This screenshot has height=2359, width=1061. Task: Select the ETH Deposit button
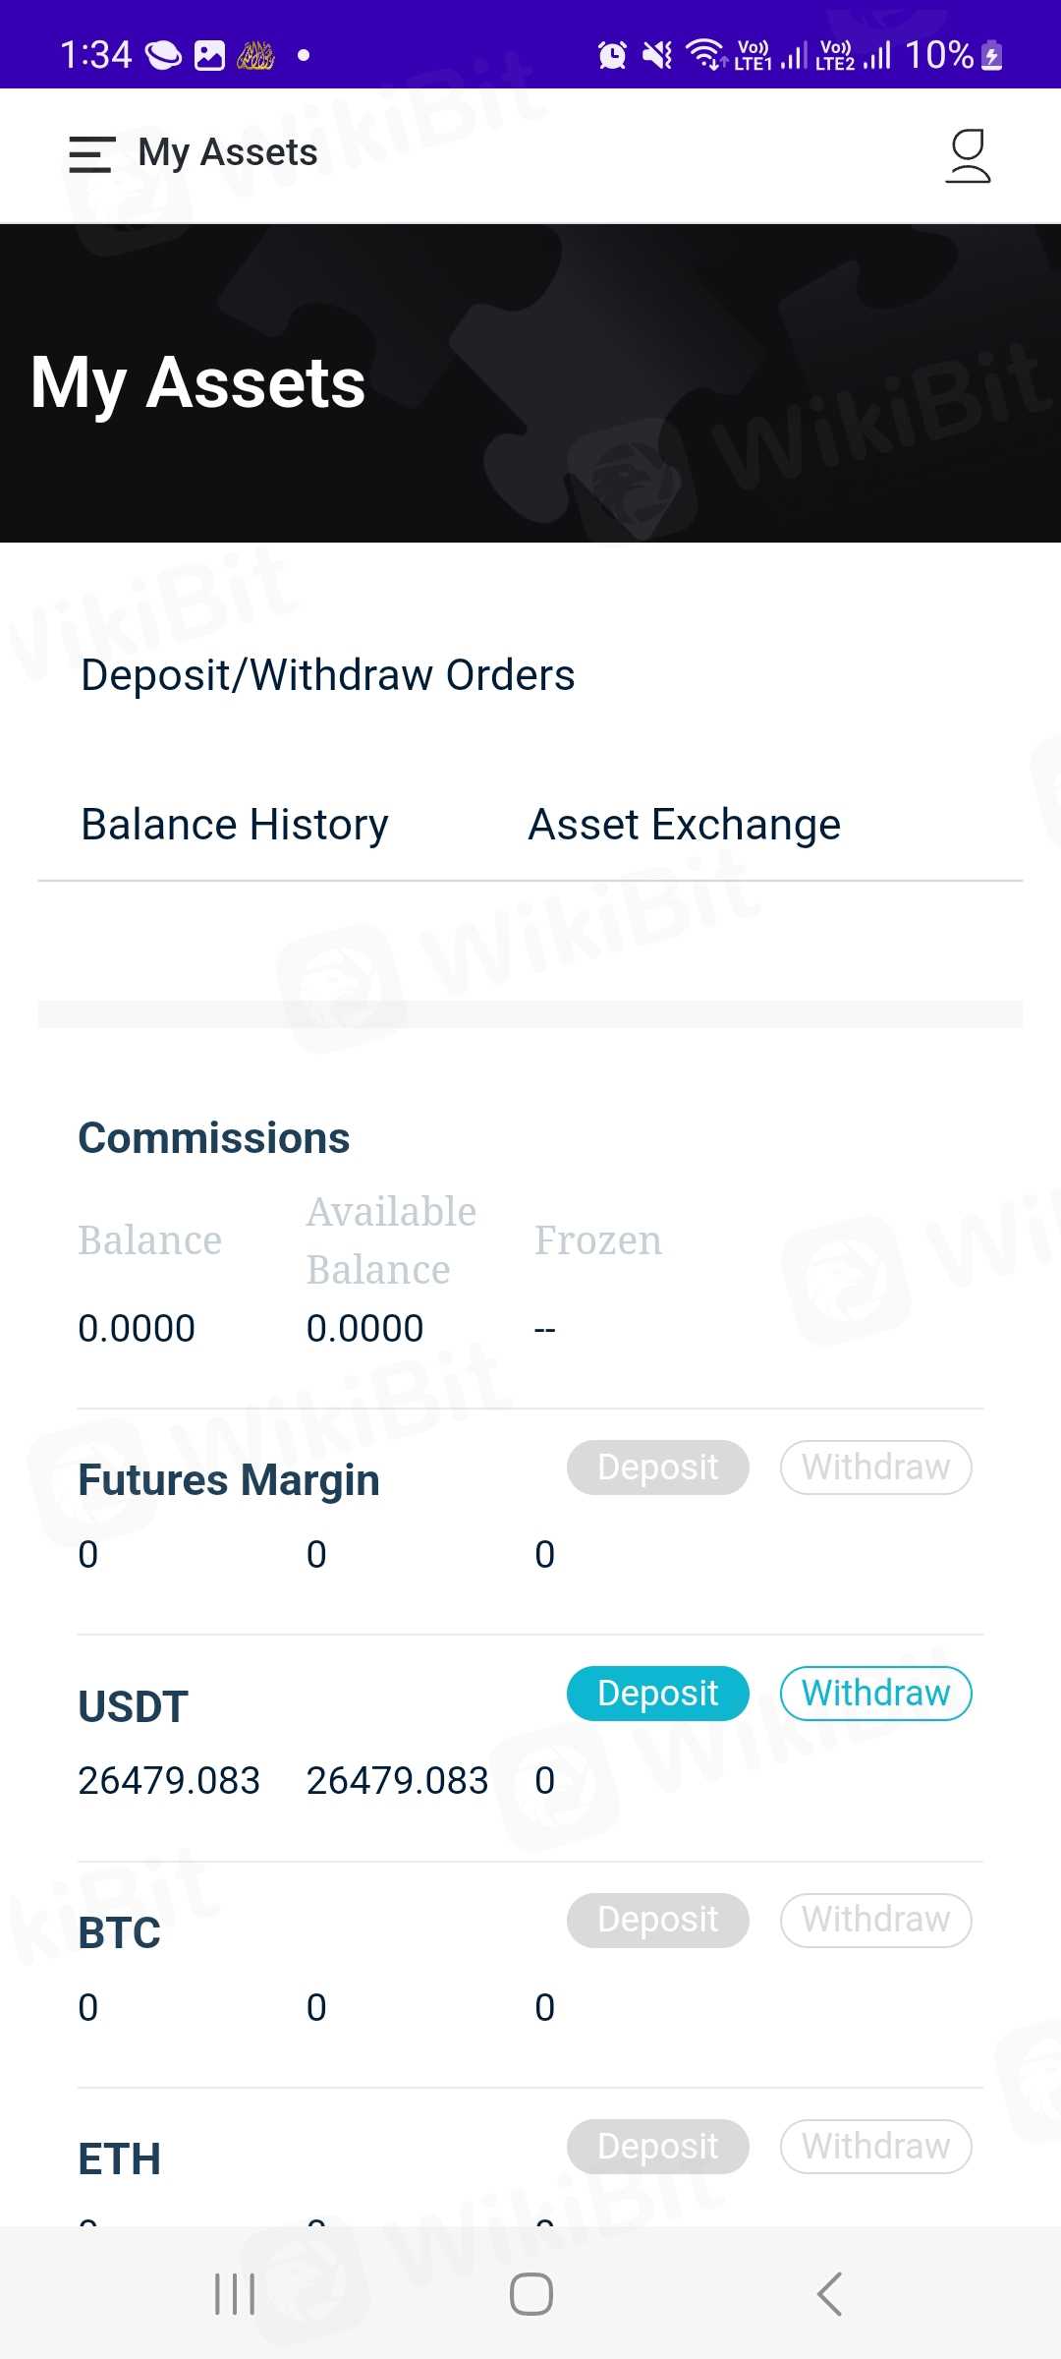pos(657,2147)
